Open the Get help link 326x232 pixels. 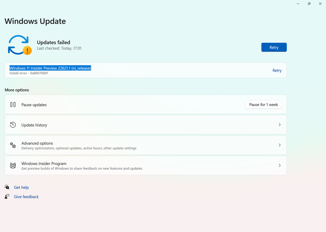point(21,187)
